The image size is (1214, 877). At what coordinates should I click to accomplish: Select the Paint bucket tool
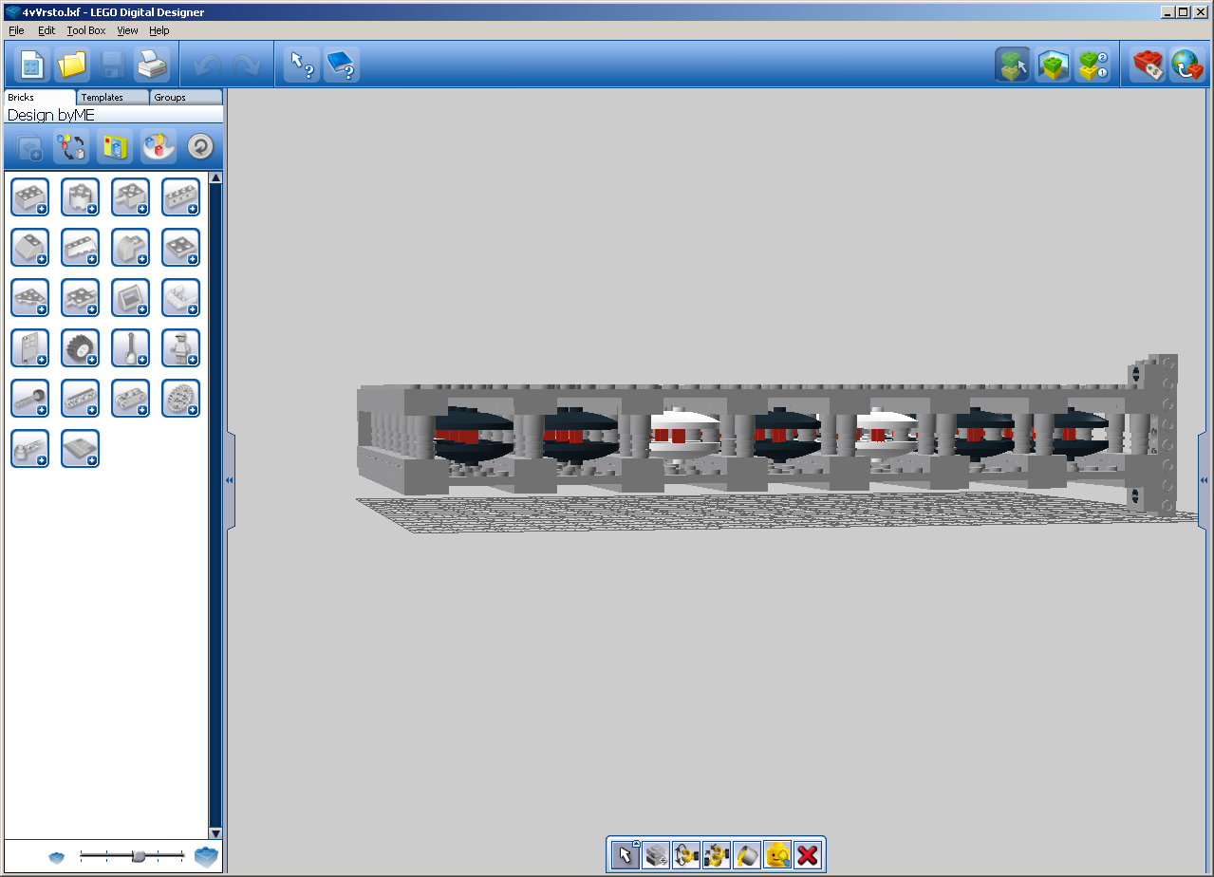(747, 855)
